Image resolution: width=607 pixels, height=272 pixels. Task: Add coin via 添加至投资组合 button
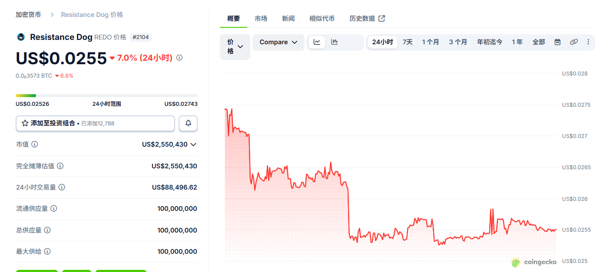[x=95, y=123]
